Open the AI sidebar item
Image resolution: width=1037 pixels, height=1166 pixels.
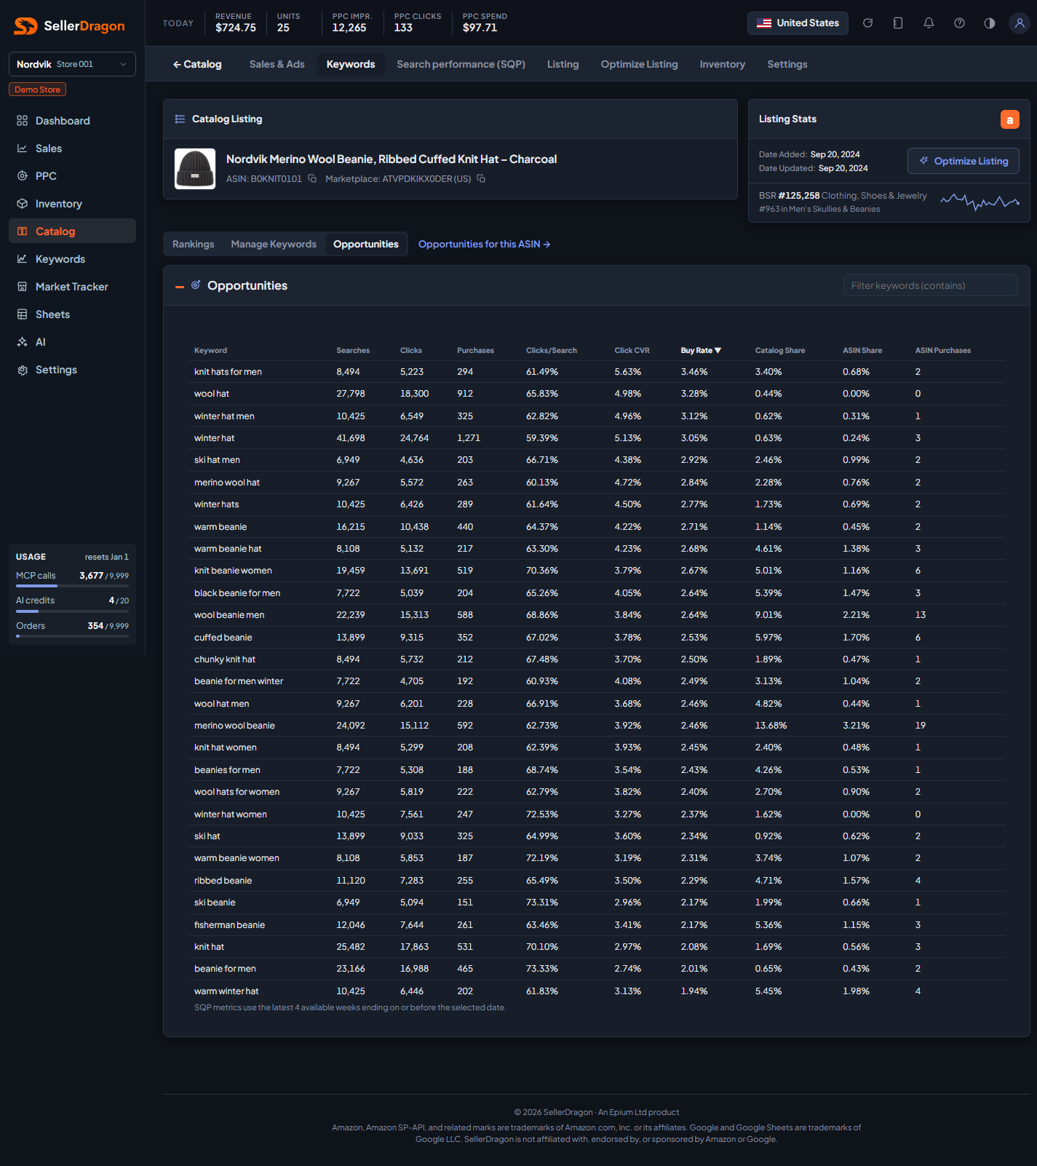tap(72, 342)
